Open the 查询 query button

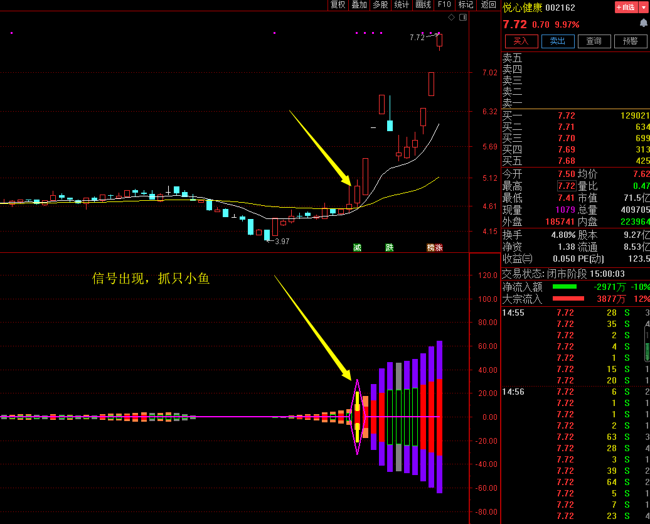tap(594, 41)
